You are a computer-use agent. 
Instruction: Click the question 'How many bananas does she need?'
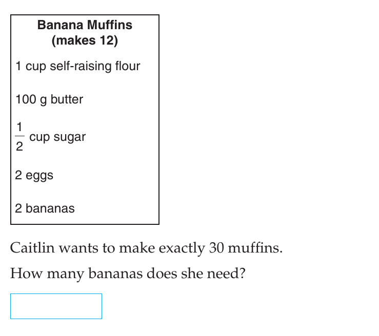(128, 274)
